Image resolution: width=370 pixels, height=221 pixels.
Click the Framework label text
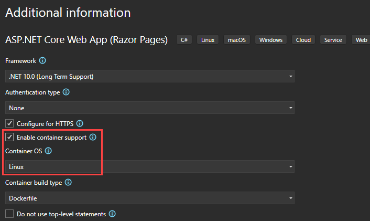click(21, 61)
